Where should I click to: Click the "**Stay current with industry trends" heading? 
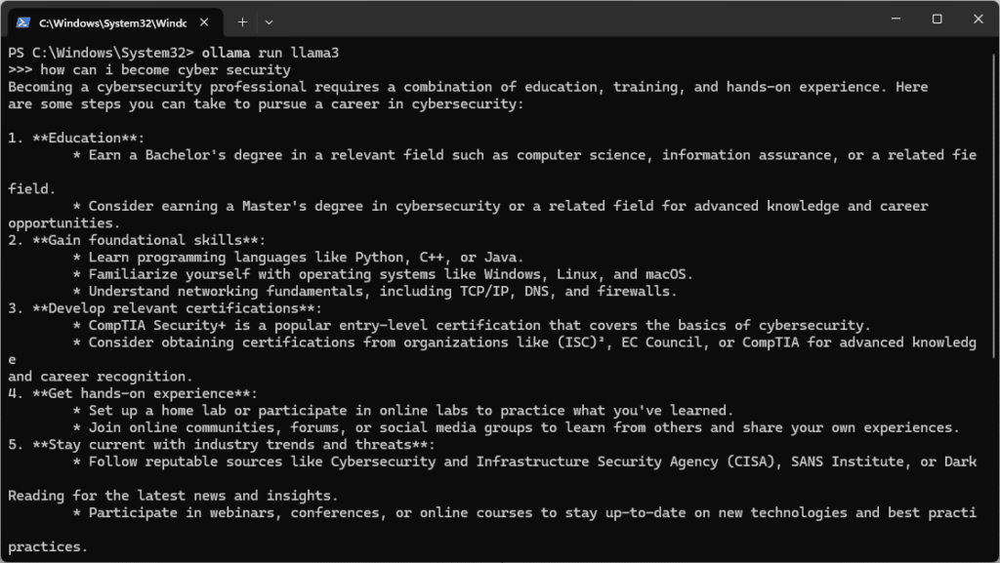pyautogui.click(x=233, y=445)
